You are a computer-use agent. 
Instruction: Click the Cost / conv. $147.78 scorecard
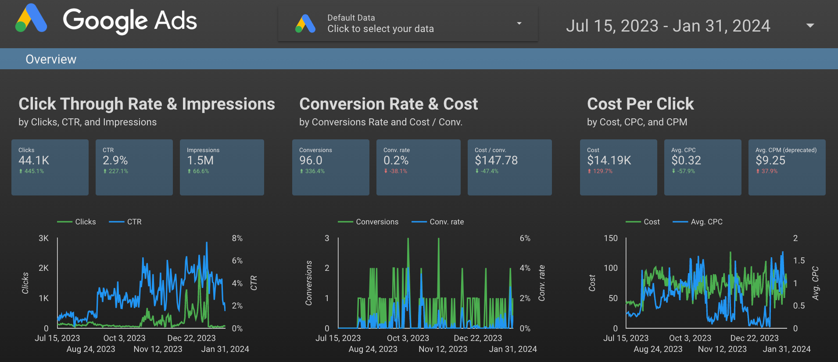pos(509,167)
